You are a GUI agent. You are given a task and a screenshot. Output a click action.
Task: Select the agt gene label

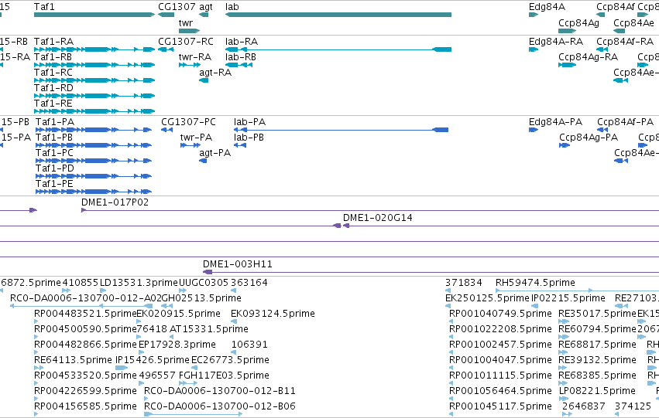pyautogui.click(x=205, y=7)
